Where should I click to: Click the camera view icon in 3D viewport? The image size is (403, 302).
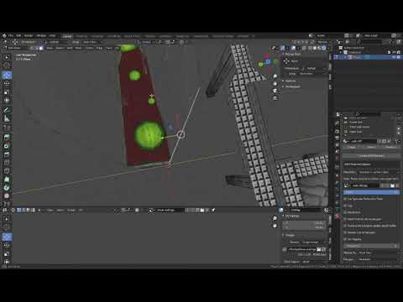[x=275, y=91]
